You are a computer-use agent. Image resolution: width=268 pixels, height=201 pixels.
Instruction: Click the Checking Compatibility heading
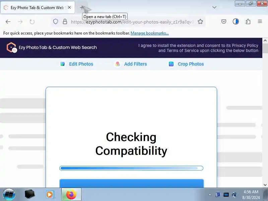(131, 144)
